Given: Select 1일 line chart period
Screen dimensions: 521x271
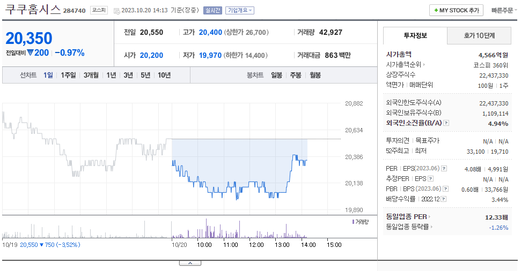Looking at the screenshot, I should [x=48, y=76].
